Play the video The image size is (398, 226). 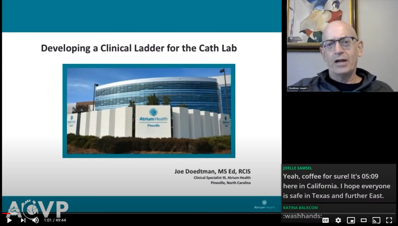click(9, 220)
